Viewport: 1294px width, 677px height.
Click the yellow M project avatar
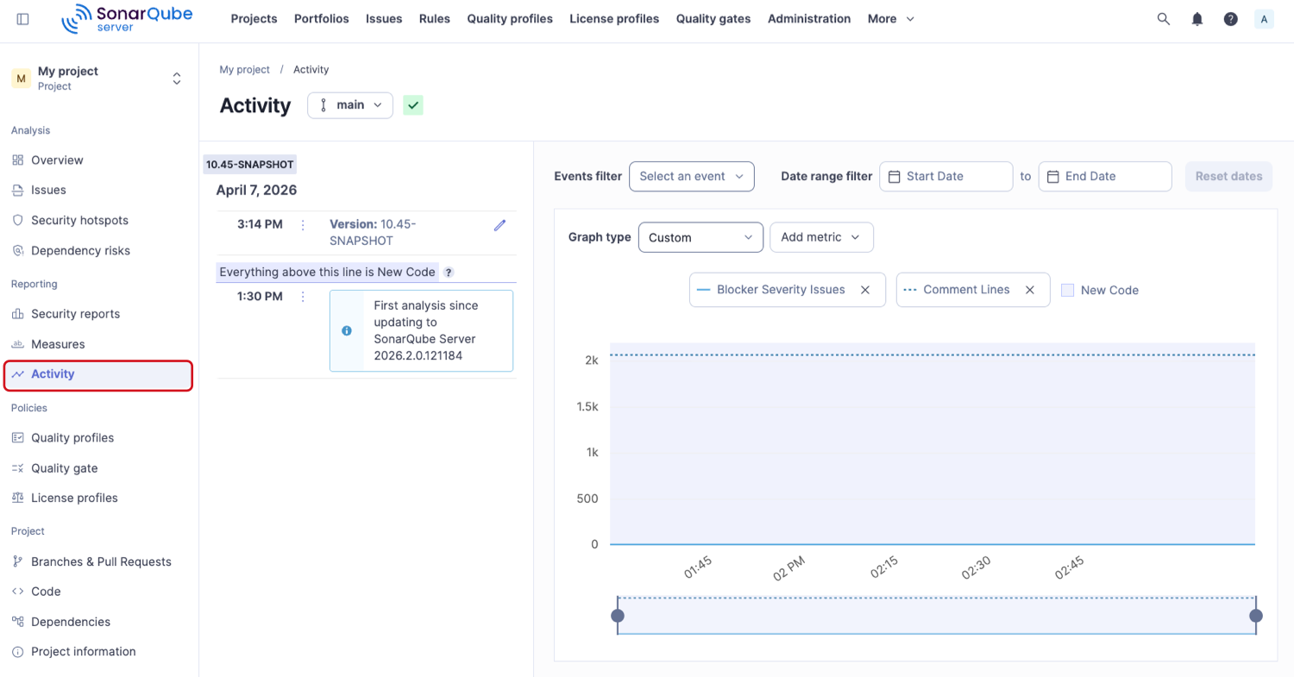pyautogui.click(x=21, y=78)
